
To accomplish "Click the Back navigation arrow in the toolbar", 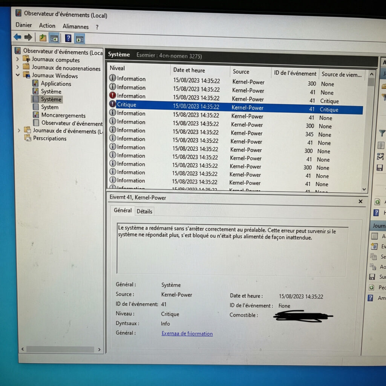I will click(17, 37).
